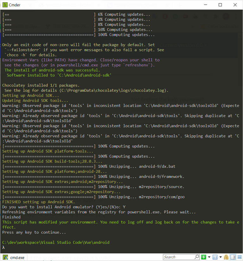Image resolution: width=243 pixels, height=261 pixels.
Task: Expand the console list dropdown arrow
Action: tap(221, 257)
